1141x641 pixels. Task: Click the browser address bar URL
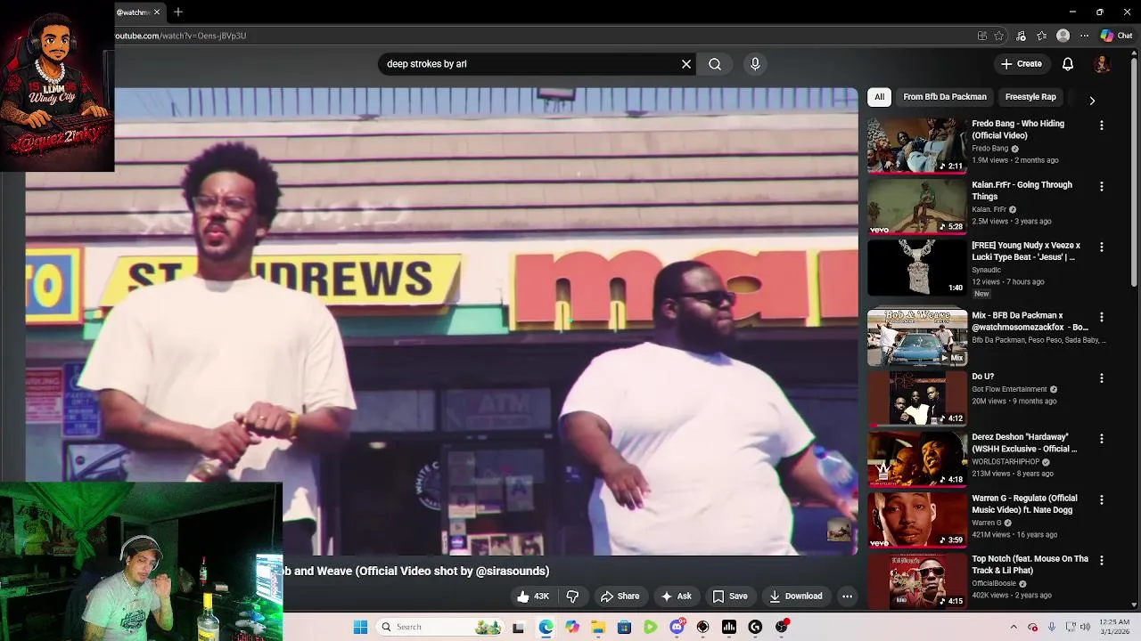tap(180, 36)
